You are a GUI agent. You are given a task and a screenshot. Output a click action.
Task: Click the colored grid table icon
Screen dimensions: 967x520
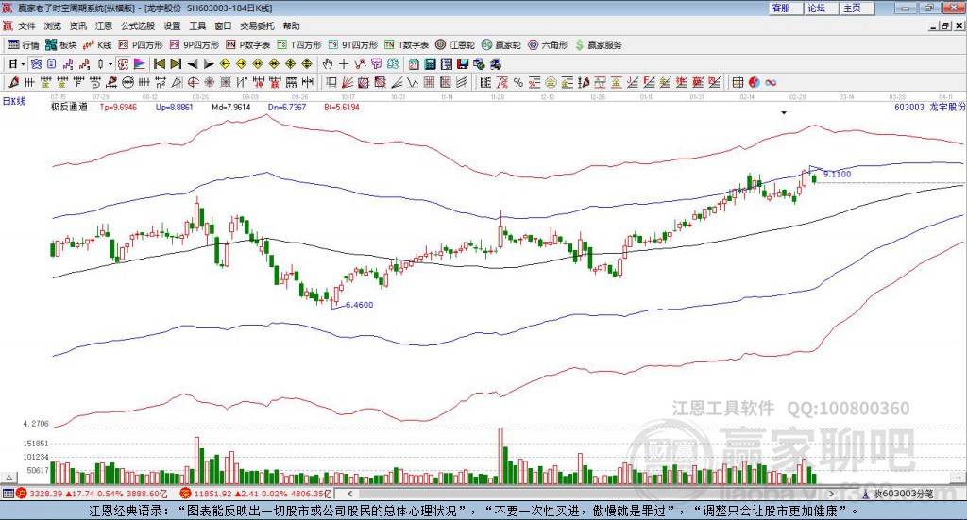click(x=737, y=82)
